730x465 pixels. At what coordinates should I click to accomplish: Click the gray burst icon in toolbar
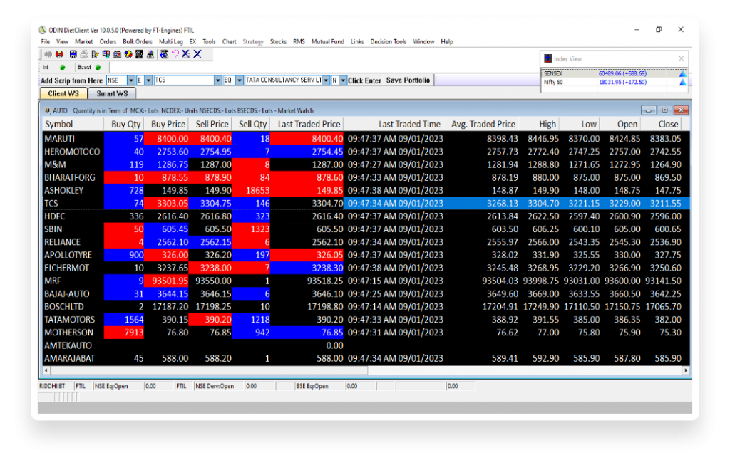(x=48, y=54)
